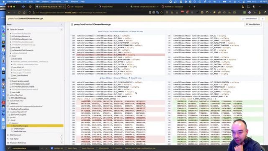This screenshot has height=151, width=268.
Task: Click the file icon before nsHtml5ElementName.cpp header
Action: pyautogui.click(x=72, y=24)
